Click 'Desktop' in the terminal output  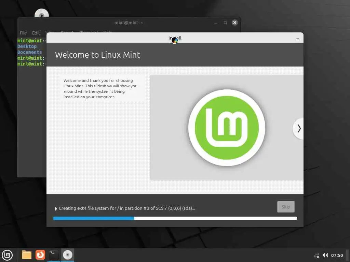(x=27, y=46)
